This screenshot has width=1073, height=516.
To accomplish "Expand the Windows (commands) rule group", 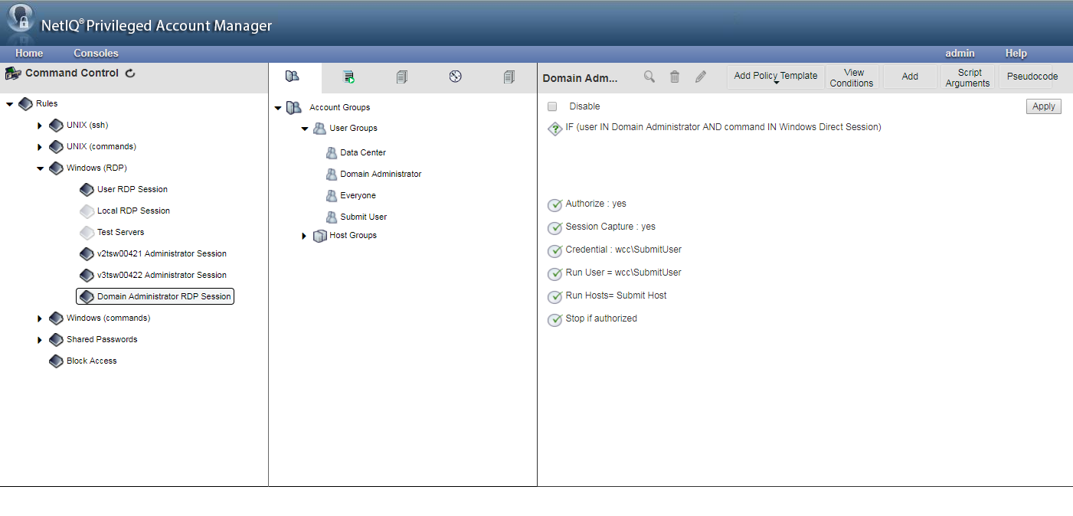I will (x=40, y=318).
